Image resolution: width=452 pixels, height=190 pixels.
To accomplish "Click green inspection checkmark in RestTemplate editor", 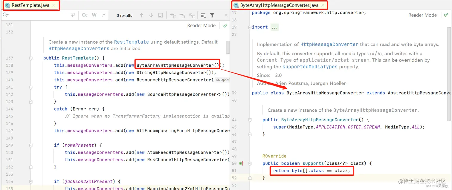I will [225, 26].
